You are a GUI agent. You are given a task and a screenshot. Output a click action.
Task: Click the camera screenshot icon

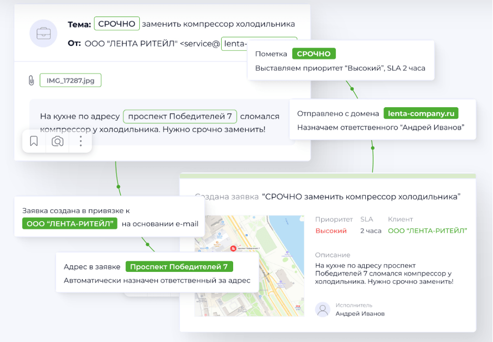(58, 141)
